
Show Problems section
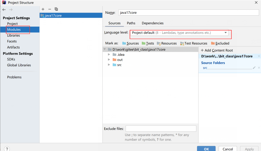[14, 77]
